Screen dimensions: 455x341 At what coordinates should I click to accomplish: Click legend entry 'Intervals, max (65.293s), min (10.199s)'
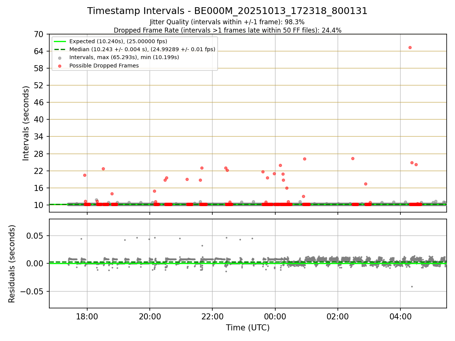tap(124, 57)
